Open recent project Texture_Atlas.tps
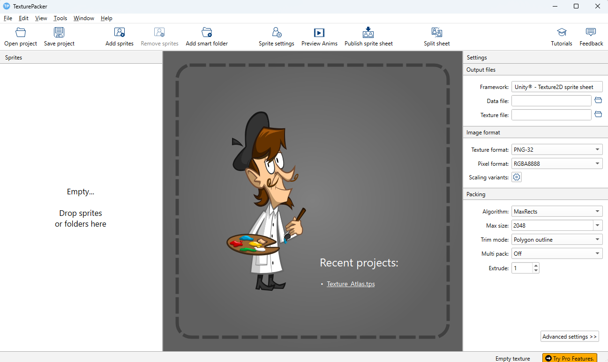608x362 pixels. [x=351, y=284]
